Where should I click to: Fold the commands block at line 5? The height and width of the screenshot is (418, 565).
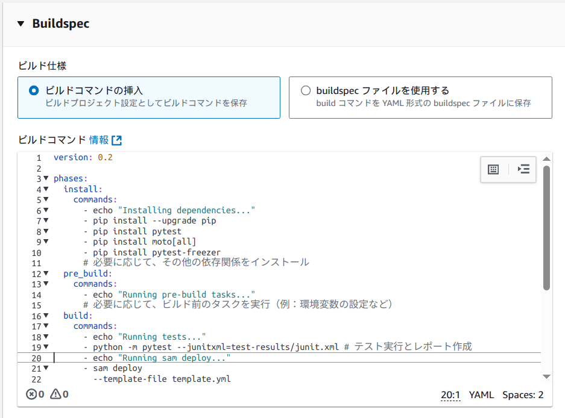click(x=46, y=199)
